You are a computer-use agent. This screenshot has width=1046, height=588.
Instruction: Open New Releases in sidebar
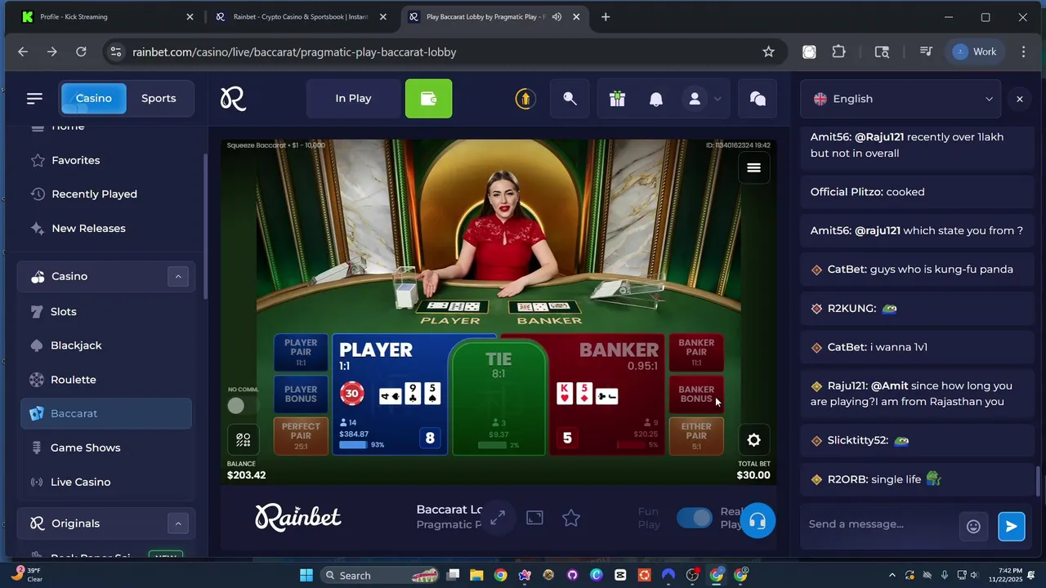coord(106,229)
